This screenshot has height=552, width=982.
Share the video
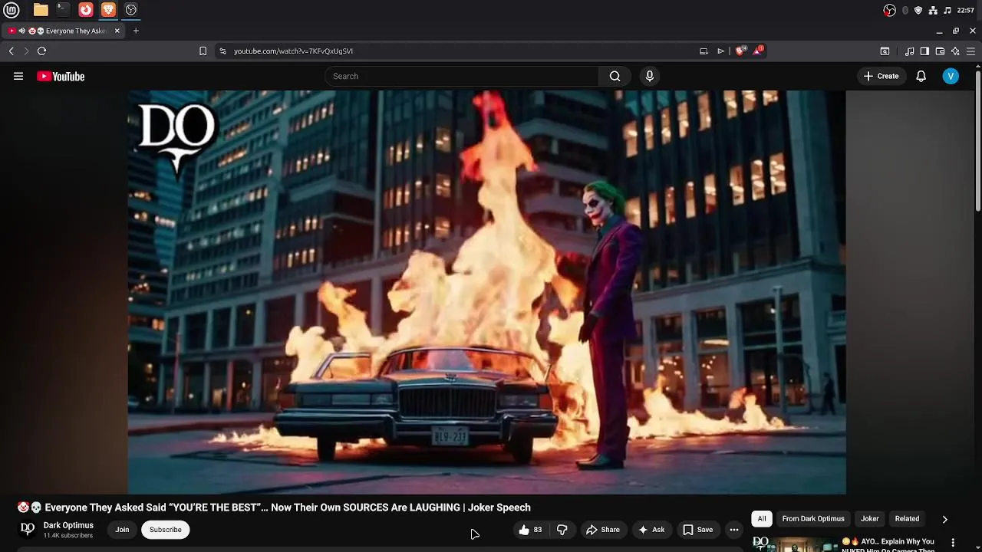coord(603,530)
